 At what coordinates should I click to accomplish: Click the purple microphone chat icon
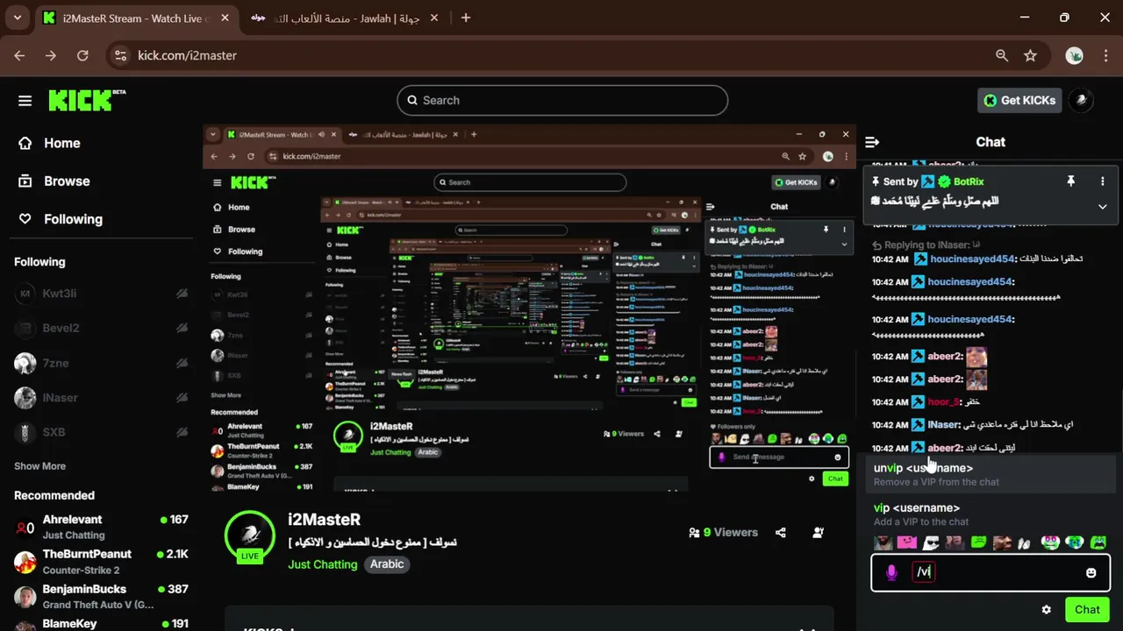coord(891,572)
